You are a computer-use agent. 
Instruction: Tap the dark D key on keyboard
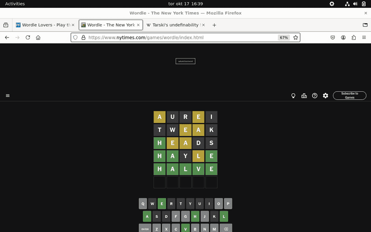tap(166, 216)
